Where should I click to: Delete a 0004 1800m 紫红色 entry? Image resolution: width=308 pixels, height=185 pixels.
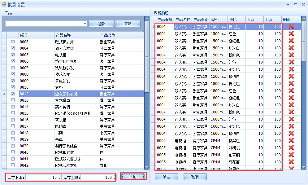(290, 98)
